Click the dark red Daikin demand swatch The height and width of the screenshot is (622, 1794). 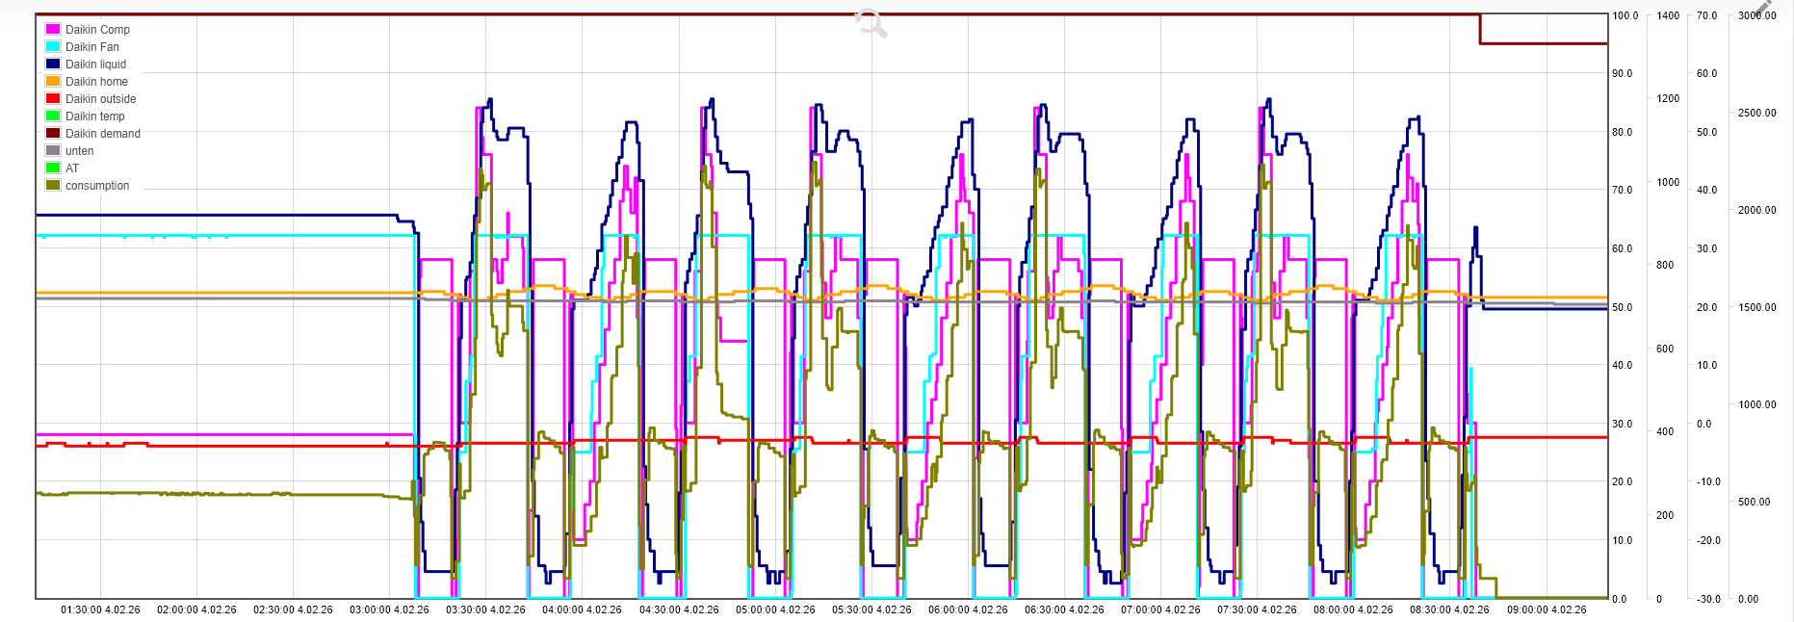[x=53, y=134]
